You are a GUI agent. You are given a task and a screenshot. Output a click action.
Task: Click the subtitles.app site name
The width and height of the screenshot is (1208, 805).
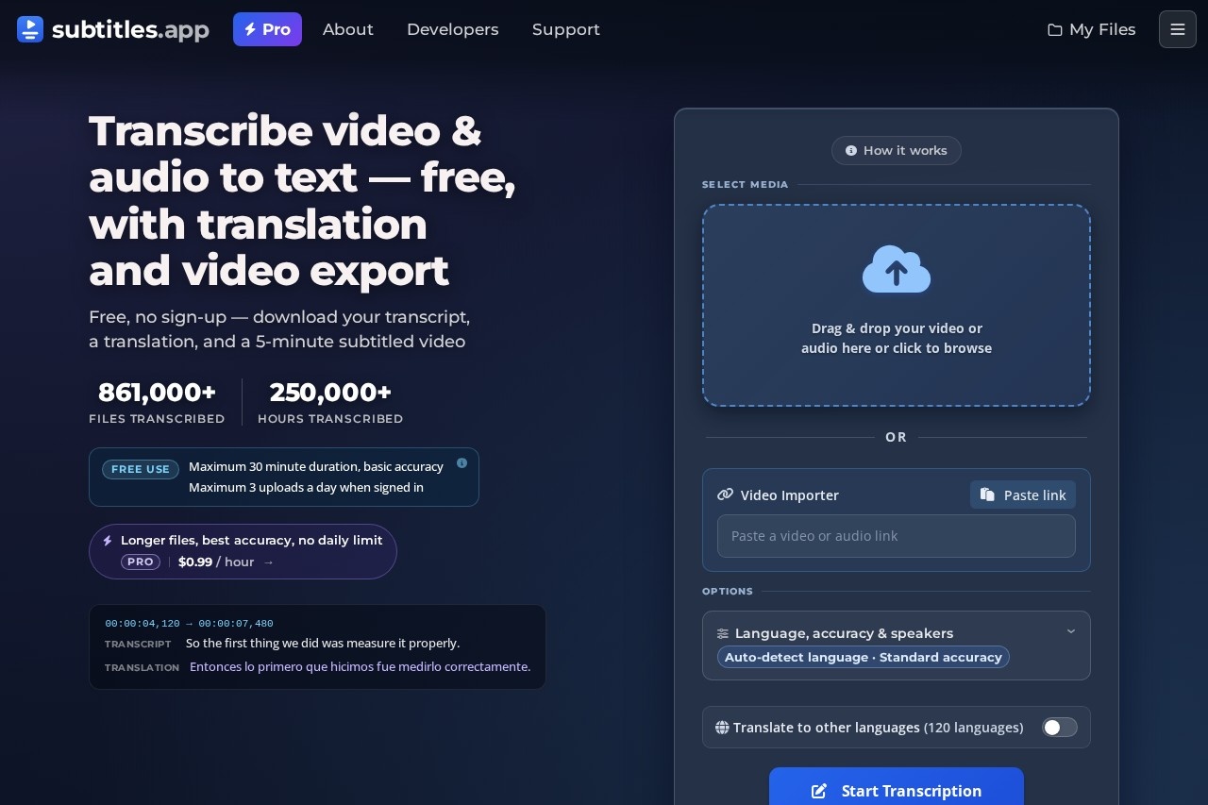click(x=130, y=29)
